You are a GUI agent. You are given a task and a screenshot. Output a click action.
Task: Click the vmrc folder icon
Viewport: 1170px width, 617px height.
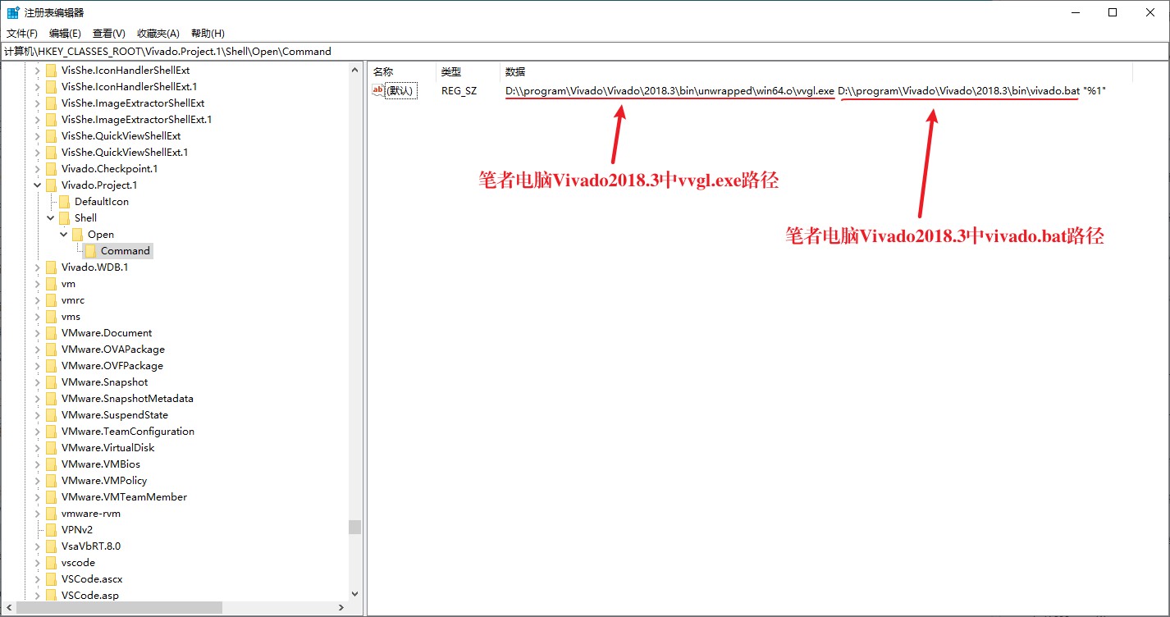coord(52,300)
